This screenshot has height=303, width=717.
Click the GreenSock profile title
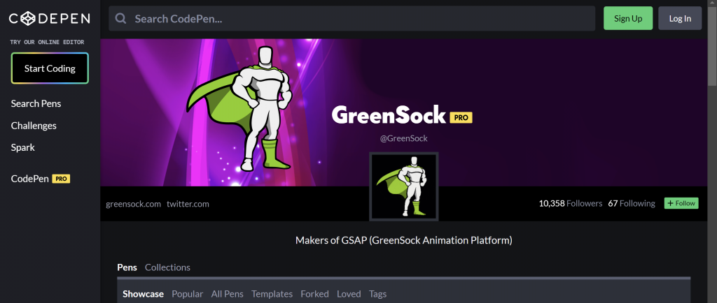pos(389,114)
